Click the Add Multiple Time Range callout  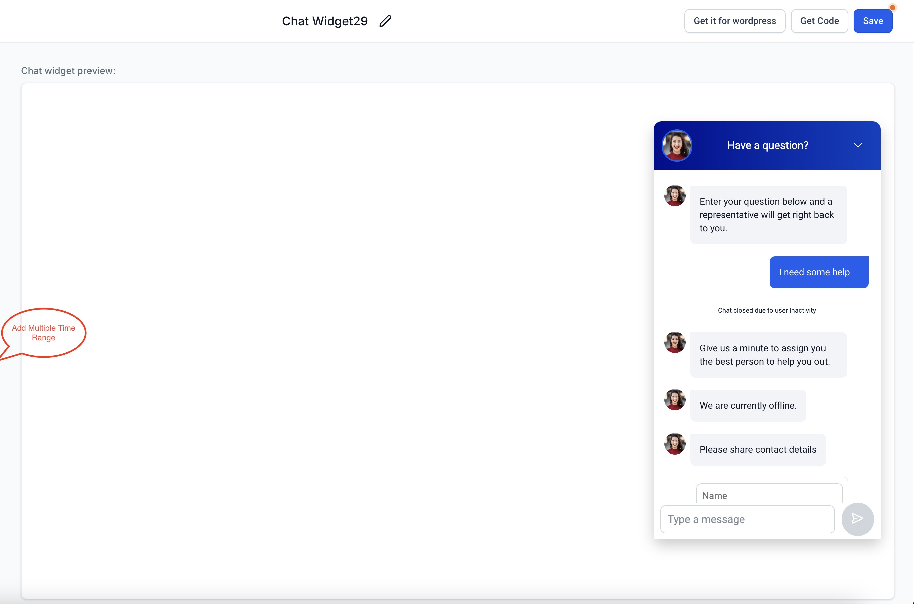click(43, 333)
